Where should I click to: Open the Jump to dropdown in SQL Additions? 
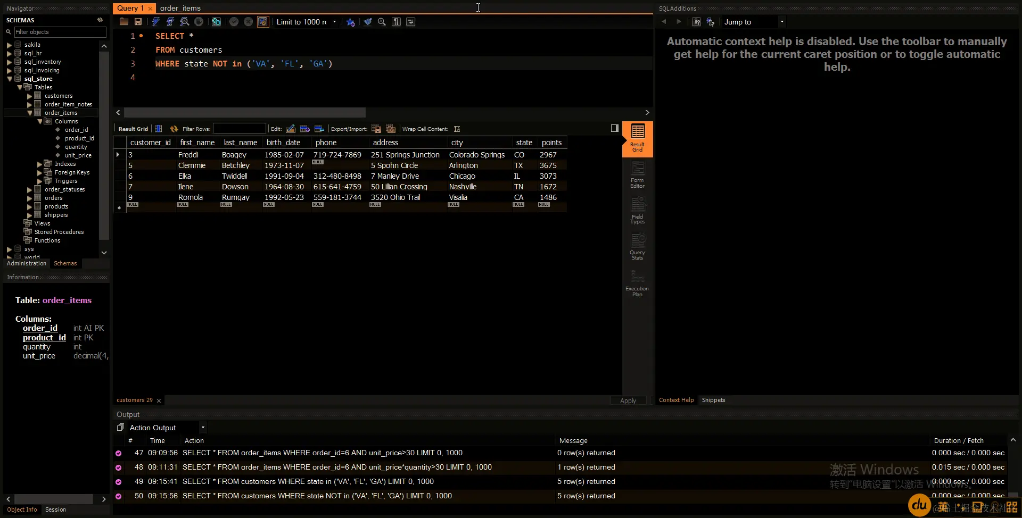pyautogui.click(x=781, y=22)
